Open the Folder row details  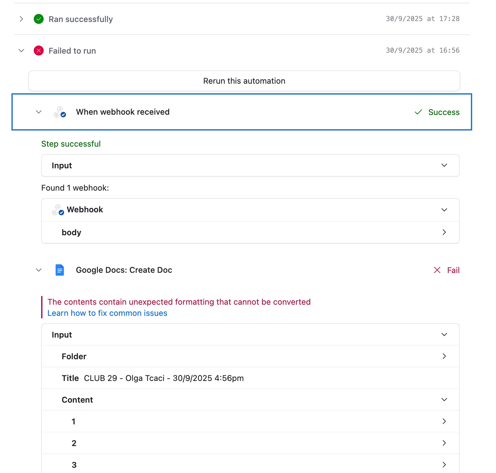(x=444, y=356)
